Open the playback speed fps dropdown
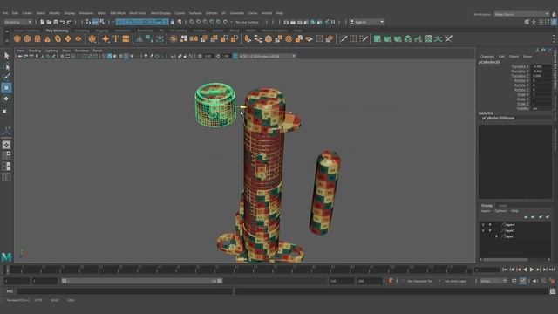 point(493,281)
